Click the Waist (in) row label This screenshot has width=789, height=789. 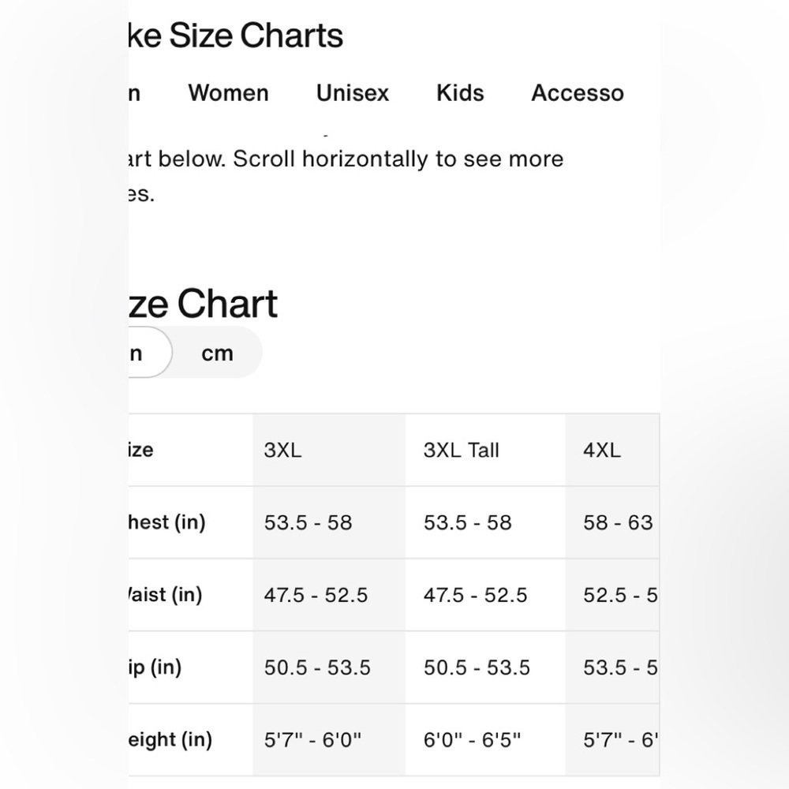pos(165,595)
